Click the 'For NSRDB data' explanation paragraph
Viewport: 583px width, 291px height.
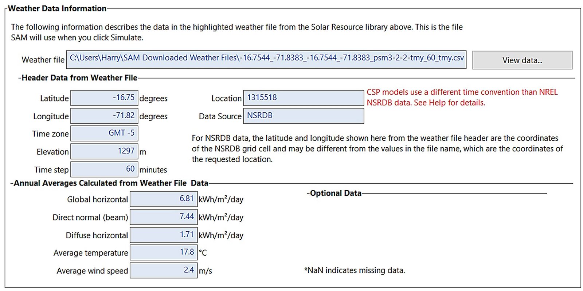[377, 149]
